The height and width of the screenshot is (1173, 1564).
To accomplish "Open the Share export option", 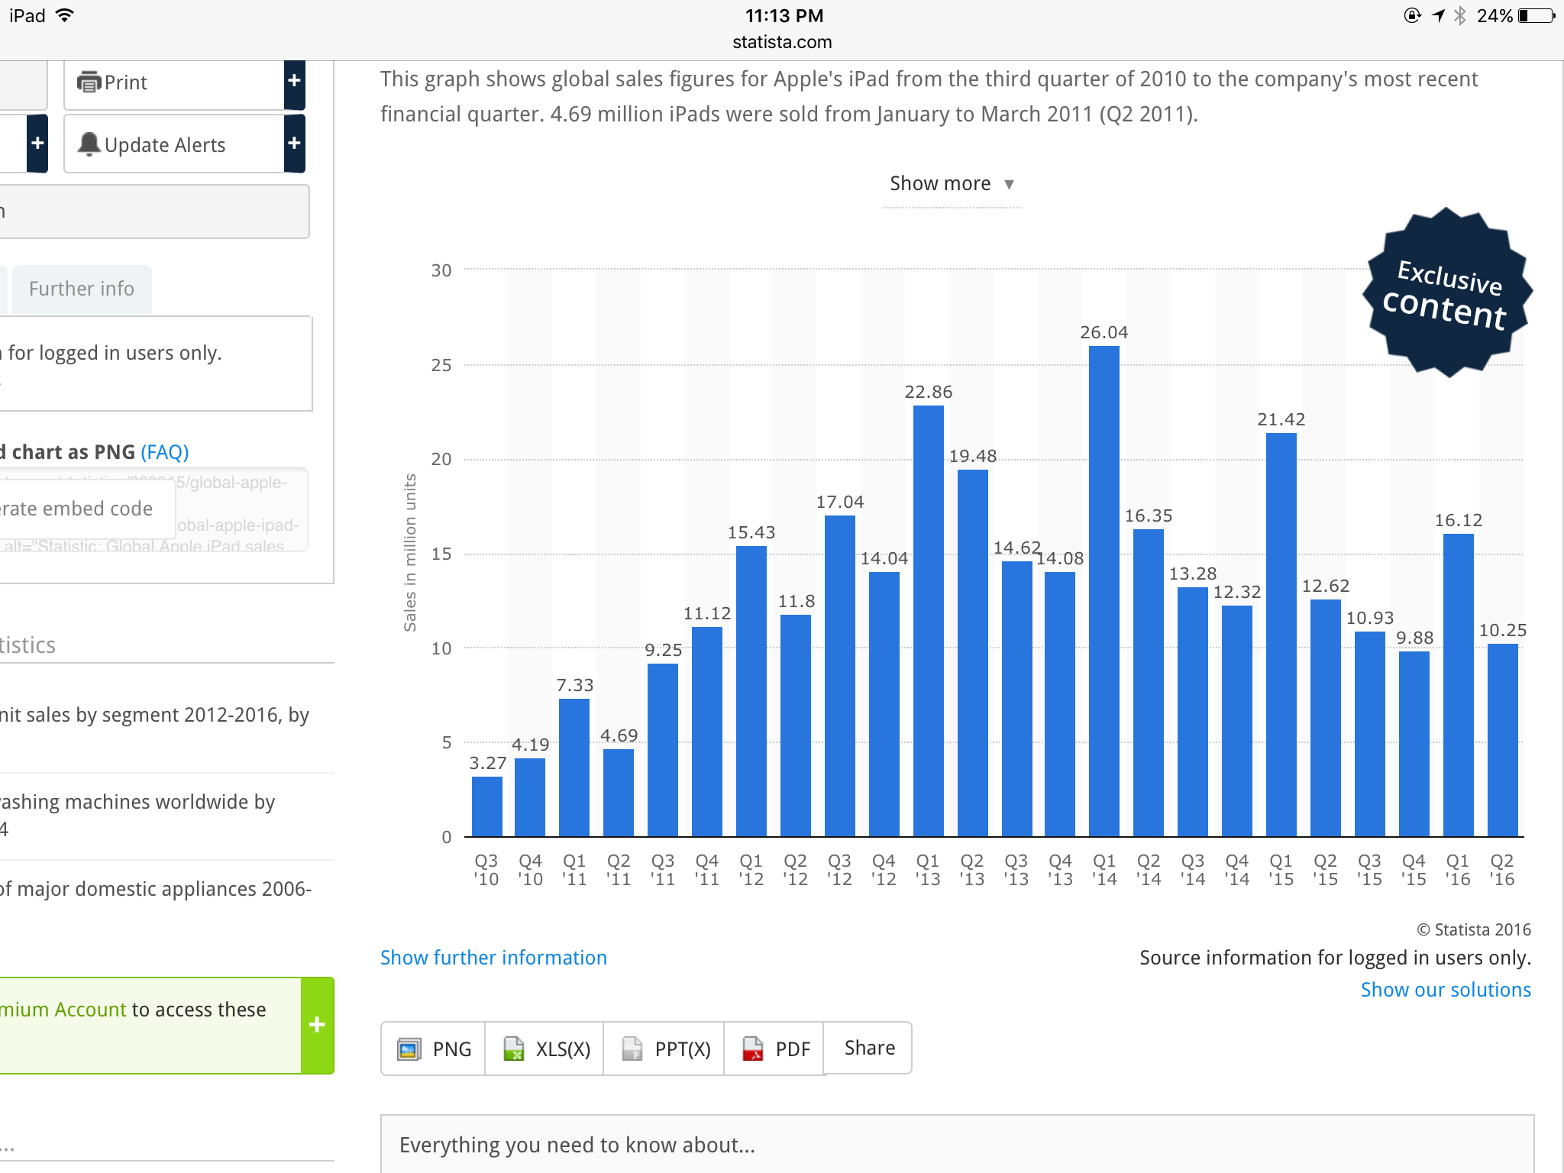I will pyautogui.click(x=869, y=1048).
